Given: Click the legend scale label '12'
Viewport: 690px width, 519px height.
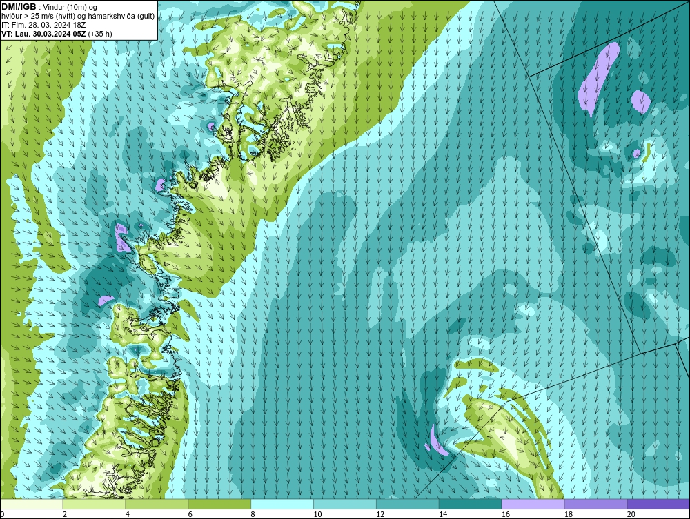Looking at the screenshot, I should (x=380, y=514).
